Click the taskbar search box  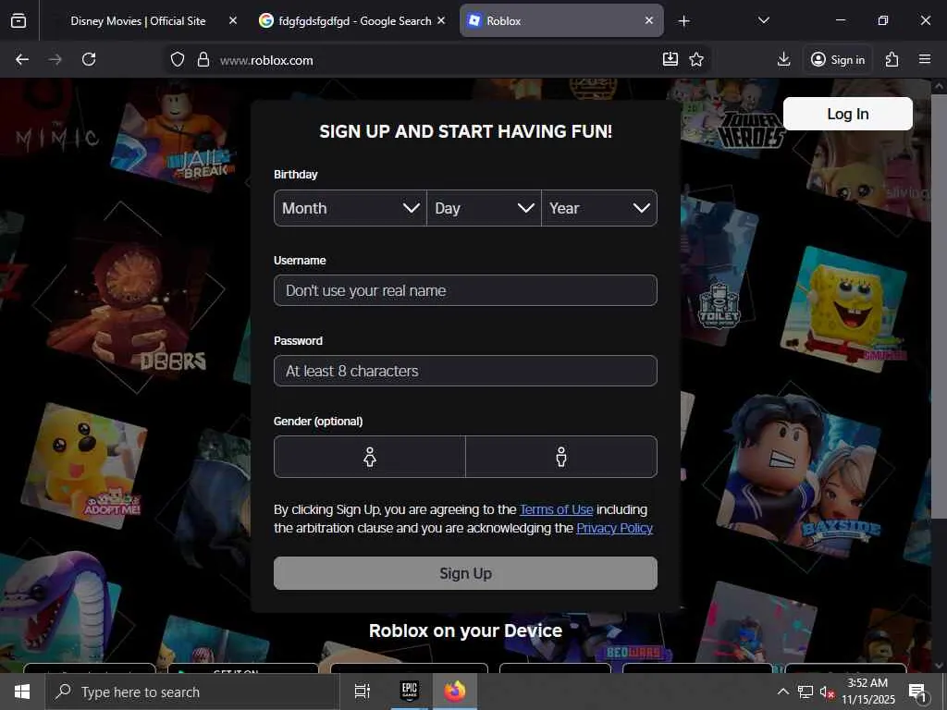192,692
